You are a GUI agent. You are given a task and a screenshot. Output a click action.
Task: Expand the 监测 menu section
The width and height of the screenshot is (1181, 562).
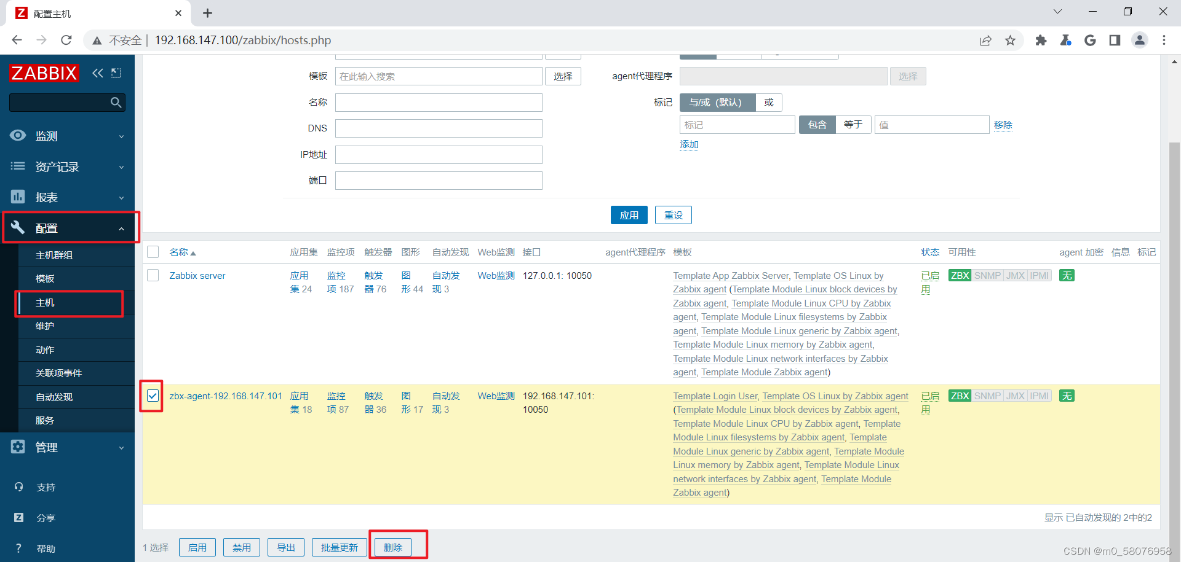pos(67,136)
